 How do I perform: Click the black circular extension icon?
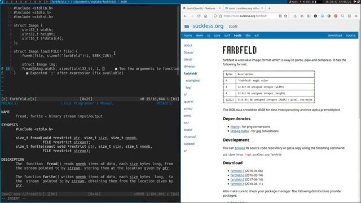pyautogui.click(x=315, y=16)
